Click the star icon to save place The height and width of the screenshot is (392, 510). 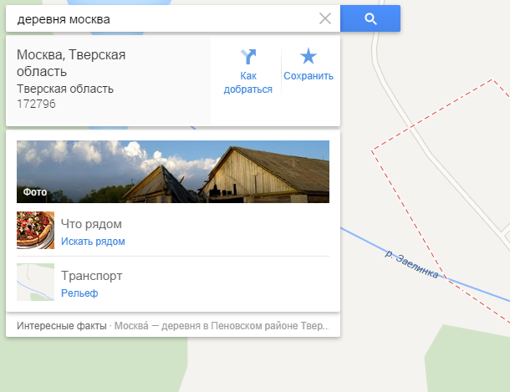[x=309, y=57]
